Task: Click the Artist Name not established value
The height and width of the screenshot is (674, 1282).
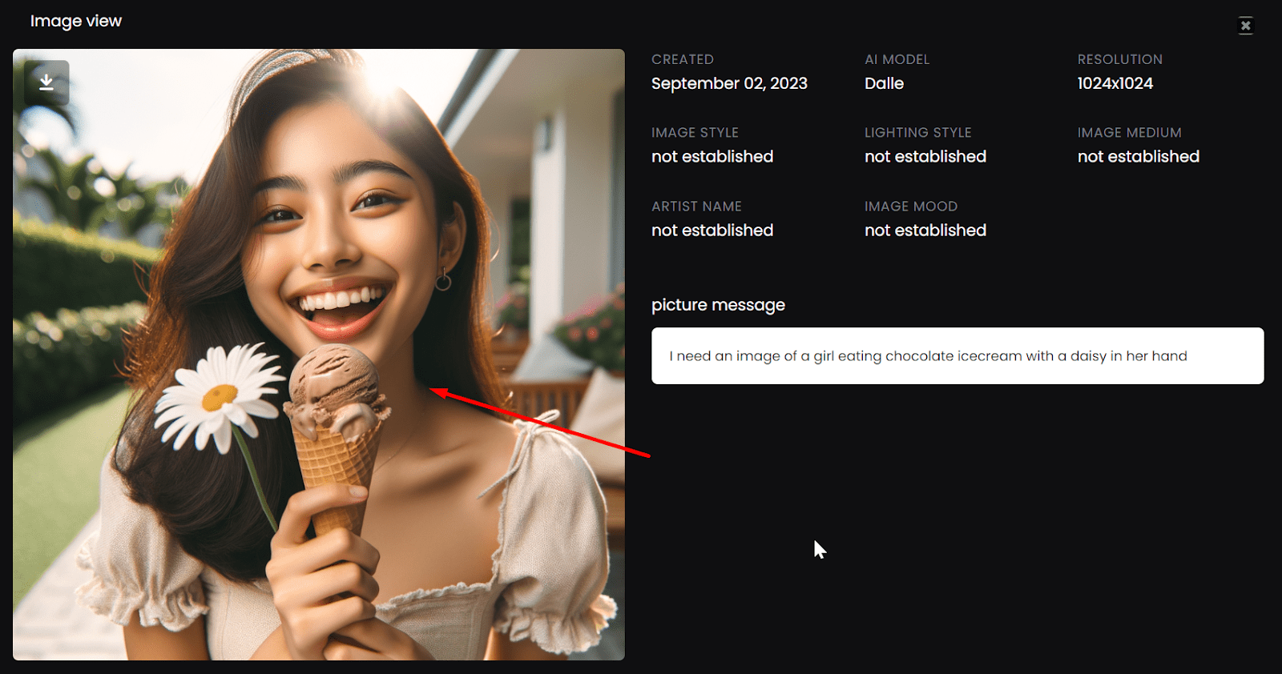Action: coord(712,231)
